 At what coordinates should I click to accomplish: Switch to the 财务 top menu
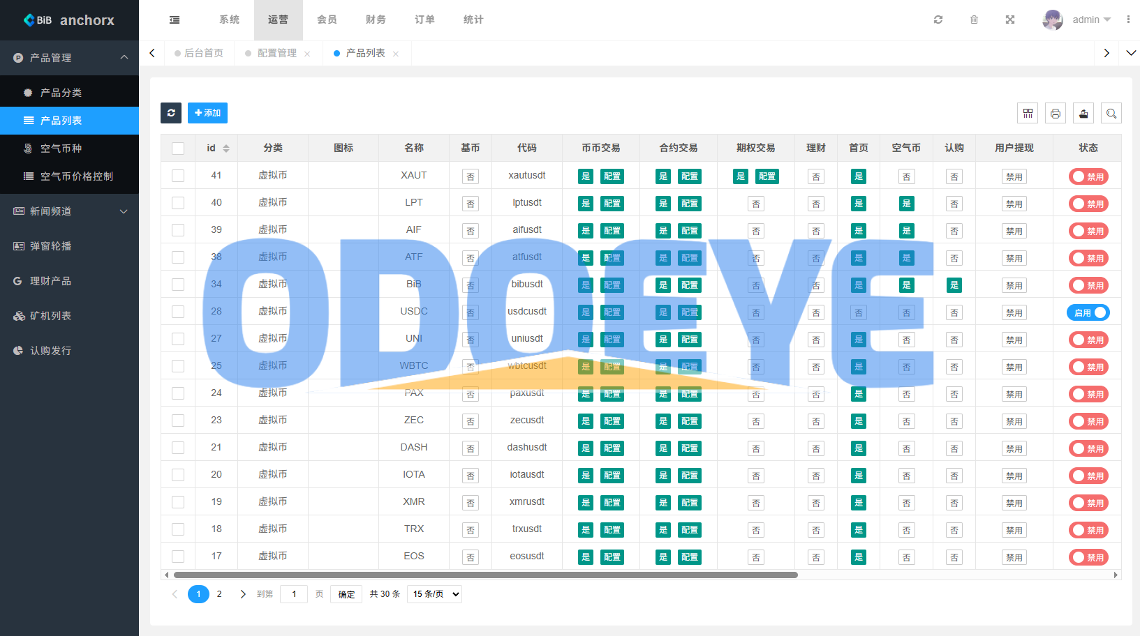[x=376, y=20]
